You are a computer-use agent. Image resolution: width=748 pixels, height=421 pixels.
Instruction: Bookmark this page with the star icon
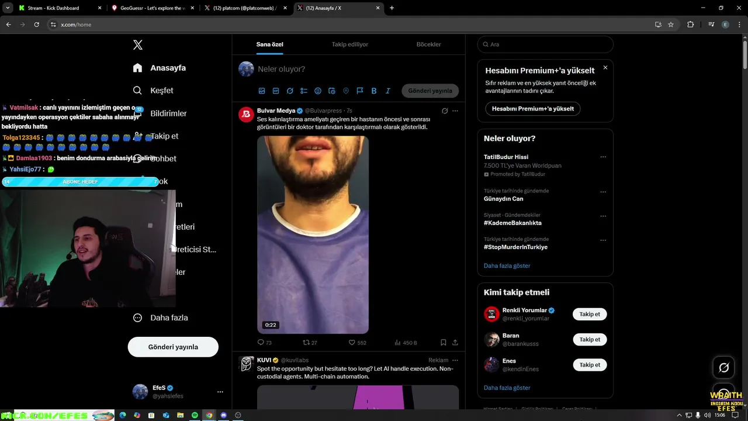(671, 25)
